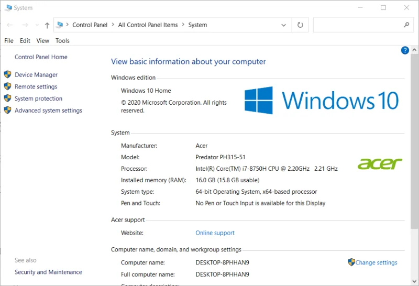Select Control Panel in the breadcrumb

90,25
